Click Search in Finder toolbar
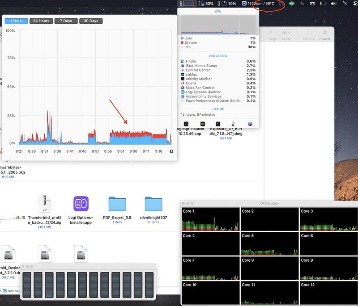Viewport: 358px width, 306px height. tap(324, 36)
